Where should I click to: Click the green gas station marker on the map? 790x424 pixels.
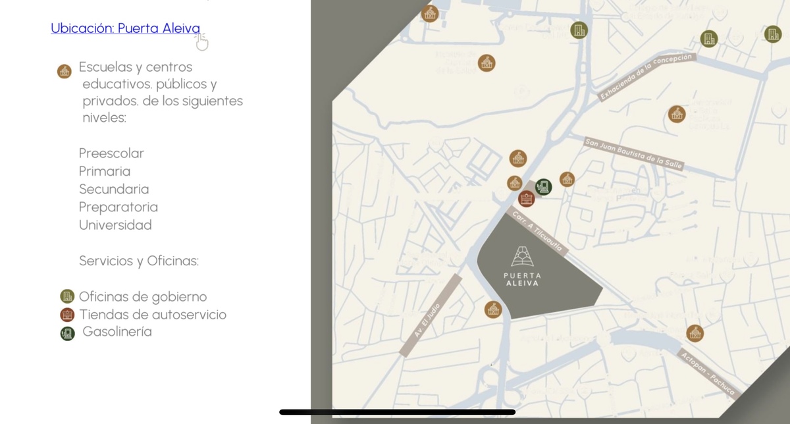543,187
